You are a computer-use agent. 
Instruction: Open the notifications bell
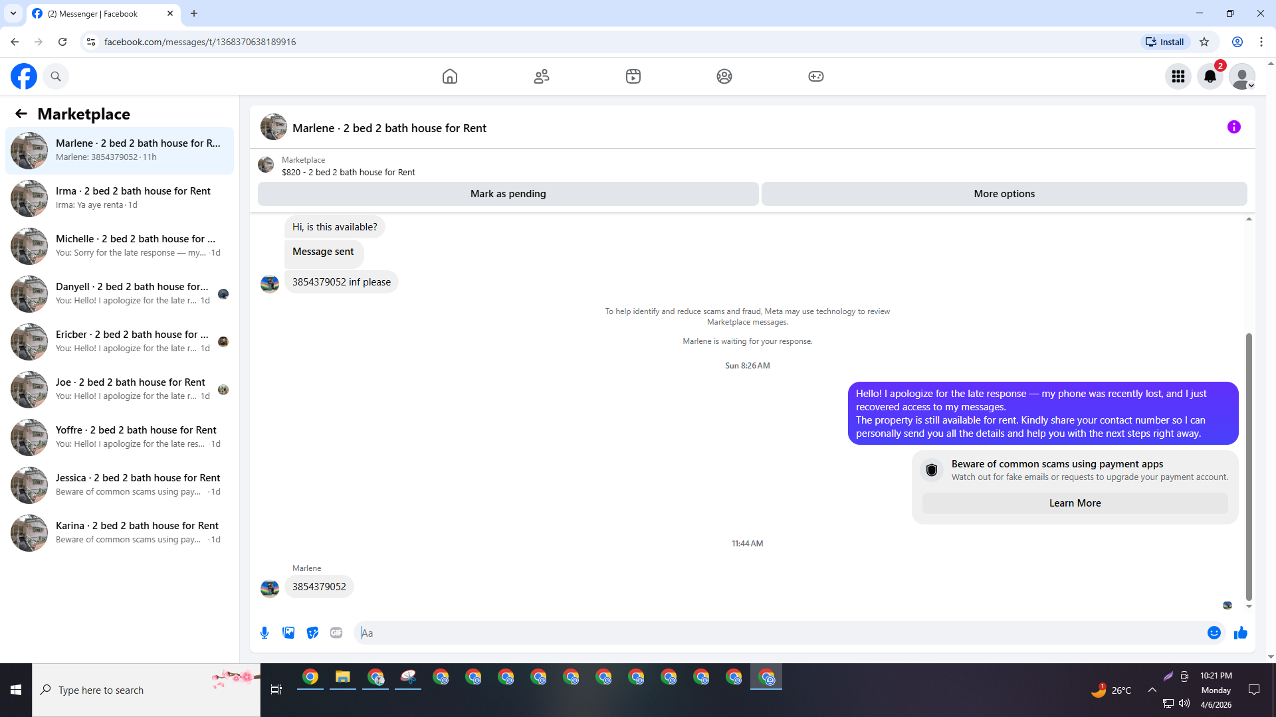[1210, 76]
